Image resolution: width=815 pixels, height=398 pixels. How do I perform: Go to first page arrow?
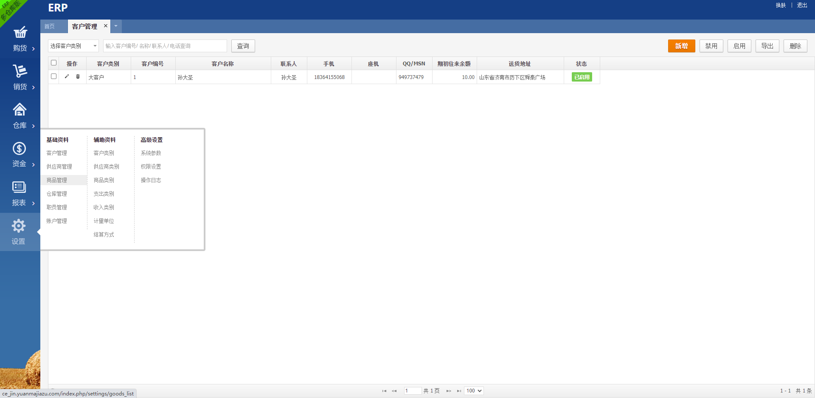coord(384,391)
